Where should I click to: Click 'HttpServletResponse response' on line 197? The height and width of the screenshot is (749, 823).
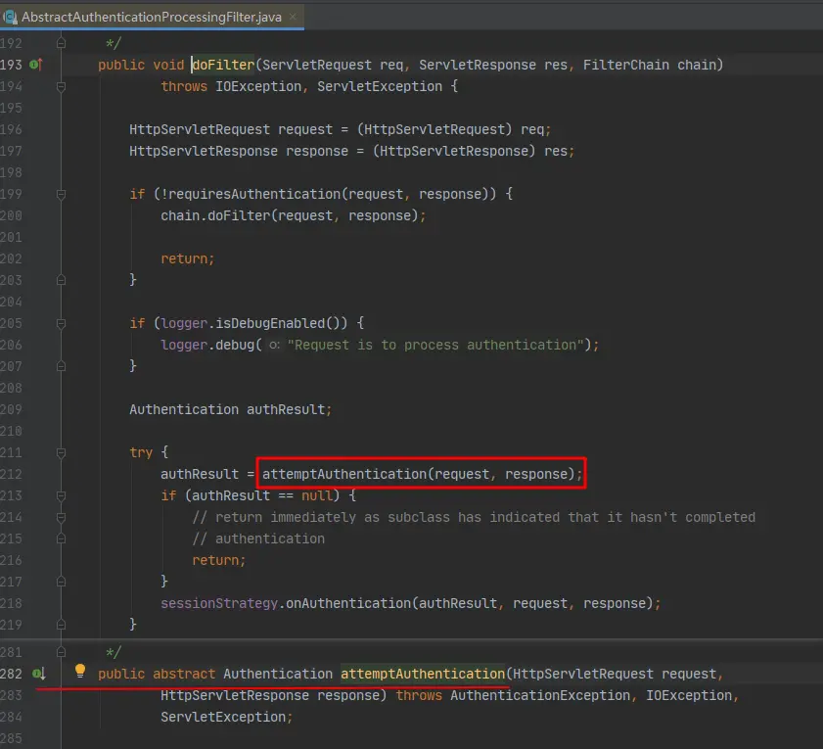(239, 152)
